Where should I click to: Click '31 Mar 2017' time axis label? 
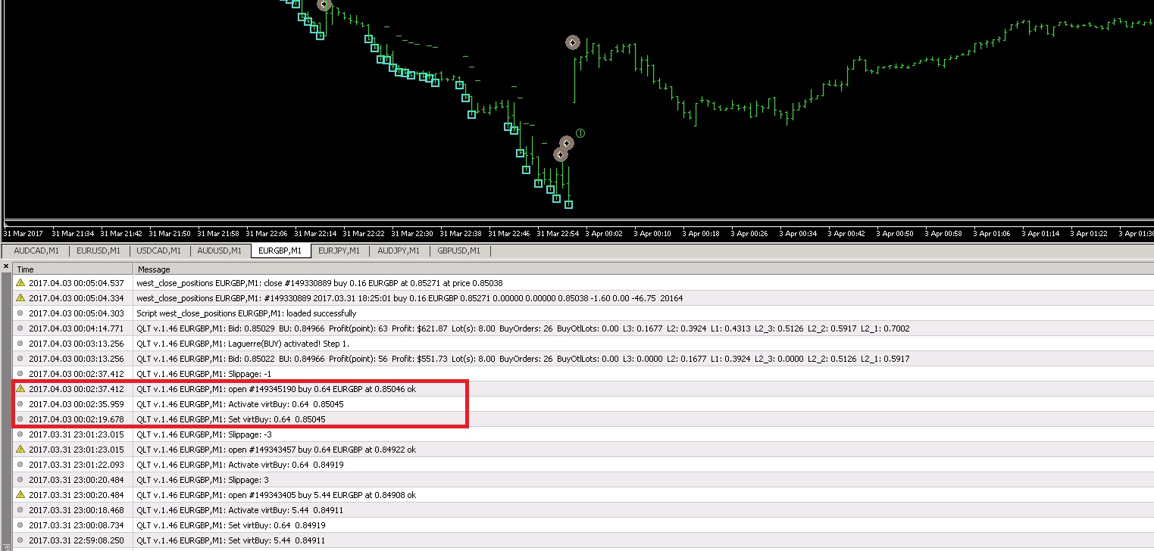tap(23, 233)
